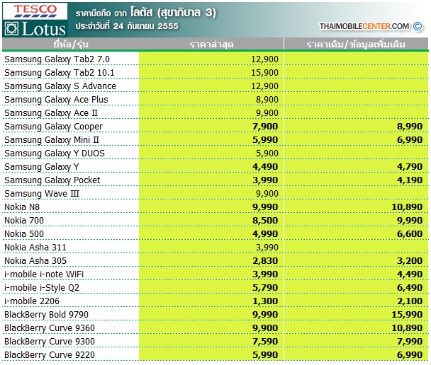
Task: Click the 3,200 original price
Action: tap(410, 261)
